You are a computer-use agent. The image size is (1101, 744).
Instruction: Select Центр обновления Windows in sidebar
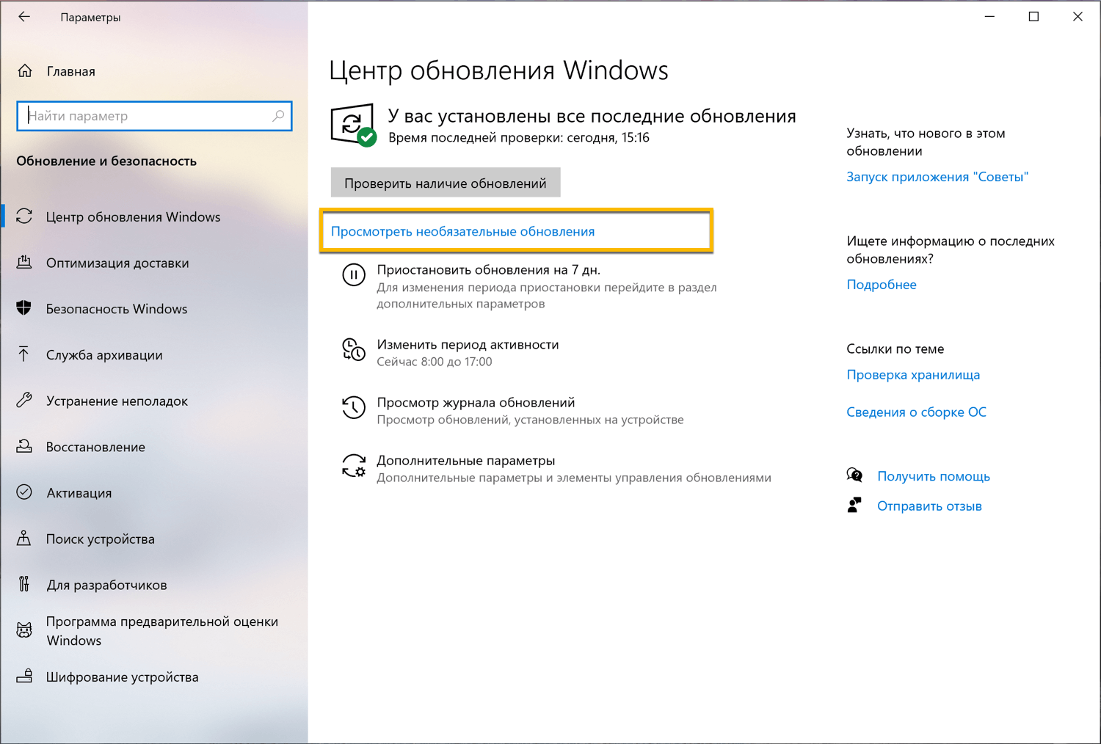(x=133, y=216)
